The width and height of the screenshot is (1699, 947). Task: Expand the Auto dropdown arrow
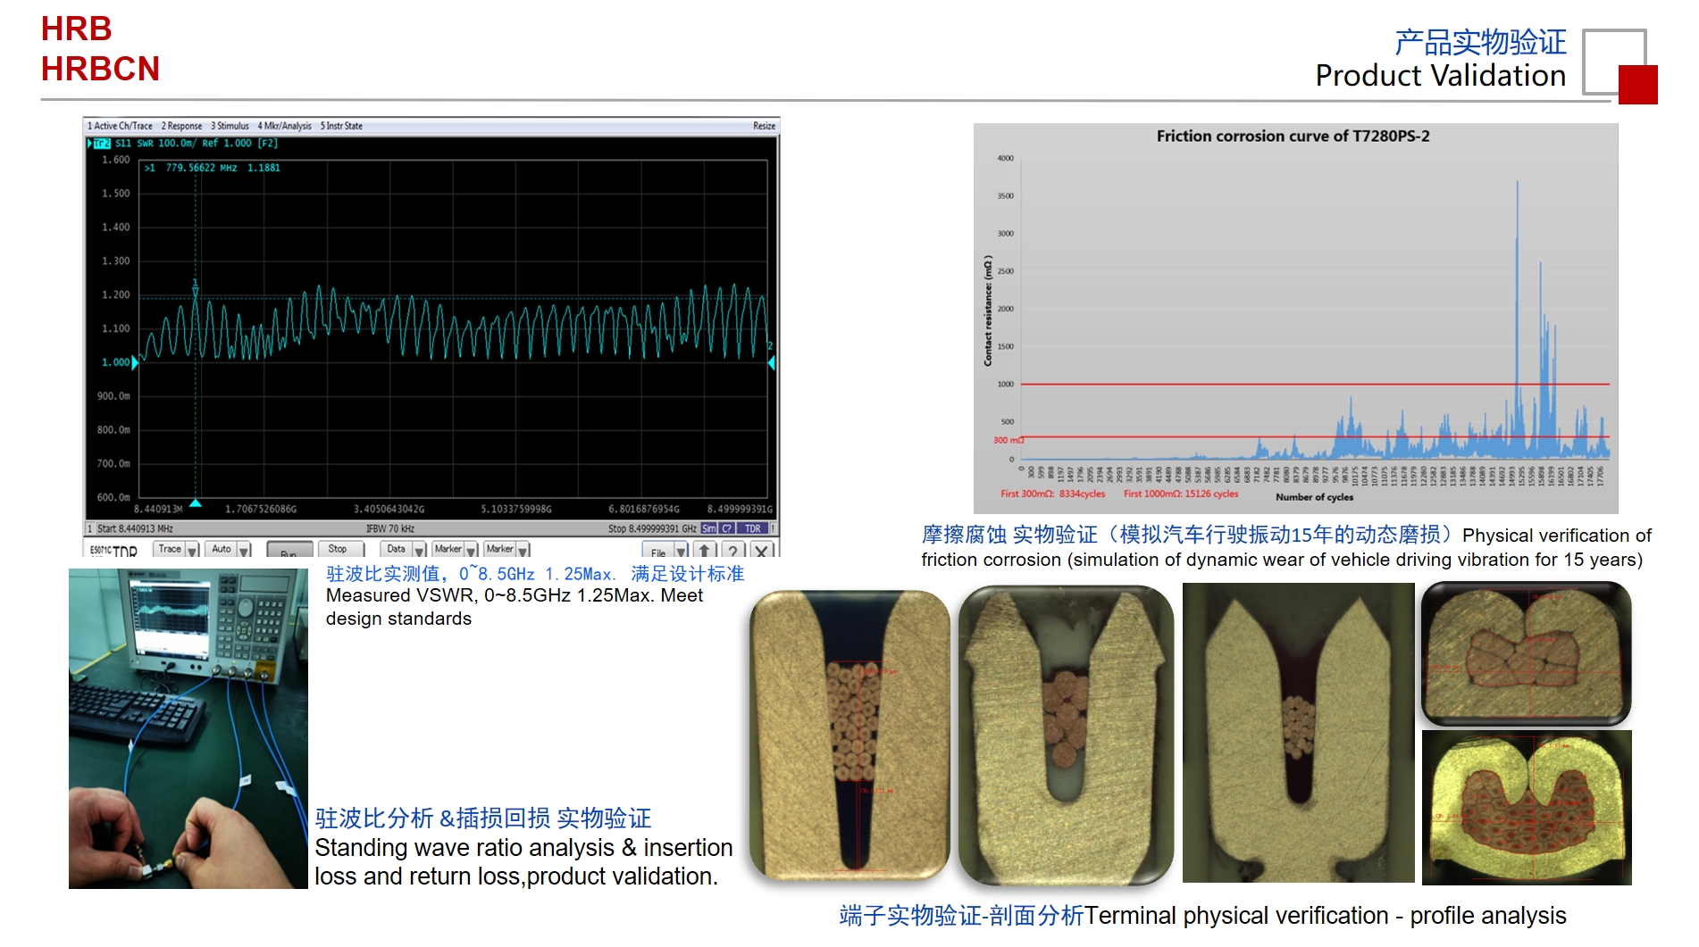point(244,550)
